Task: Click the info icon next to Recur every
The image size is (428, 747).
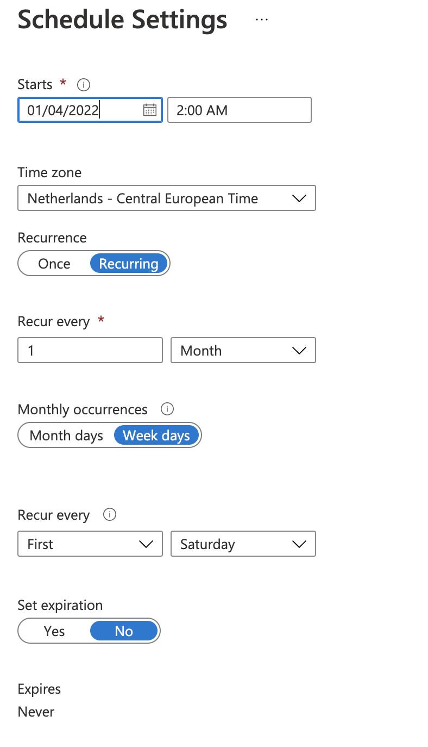Action: (109, 514)
